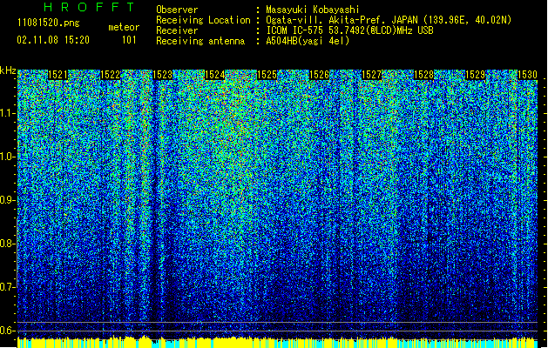Click the meteor count 101

point(129,40)
